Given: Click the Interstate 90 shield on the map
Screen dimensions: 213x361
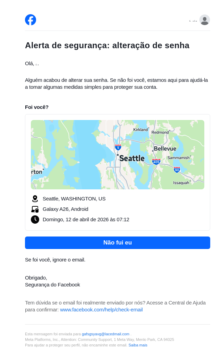Looking at the screenshot, I should [x=177, y=170].
